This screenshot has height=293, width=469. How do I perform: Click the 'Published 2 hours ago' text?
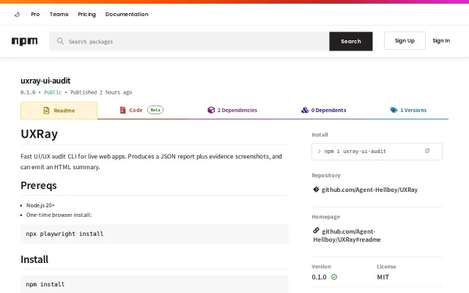coord(101,92)
